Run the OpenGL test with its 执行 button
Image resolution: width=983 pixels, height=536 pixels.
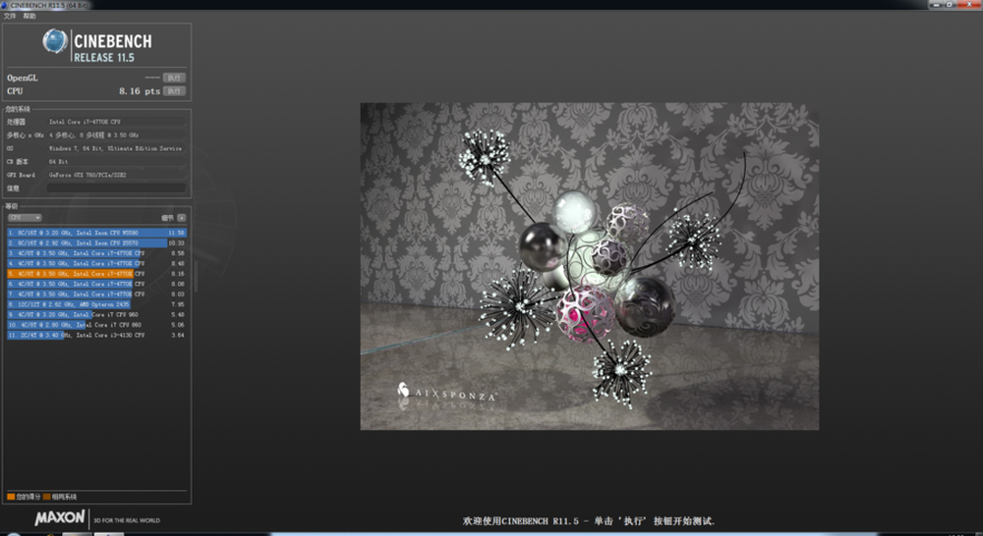pos(174,78)
